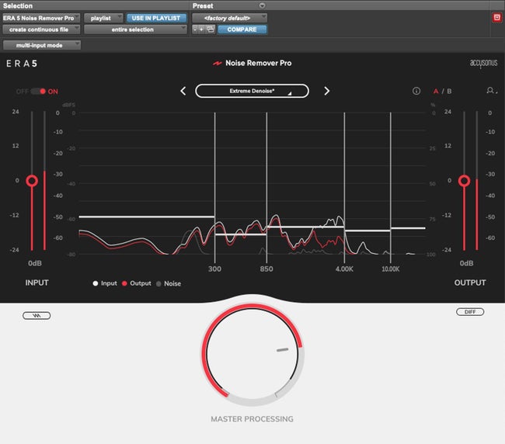The height and width of the screenshot is (444, 505).
Task: Click the waveform mode pill button
Action: click(37, 316)
